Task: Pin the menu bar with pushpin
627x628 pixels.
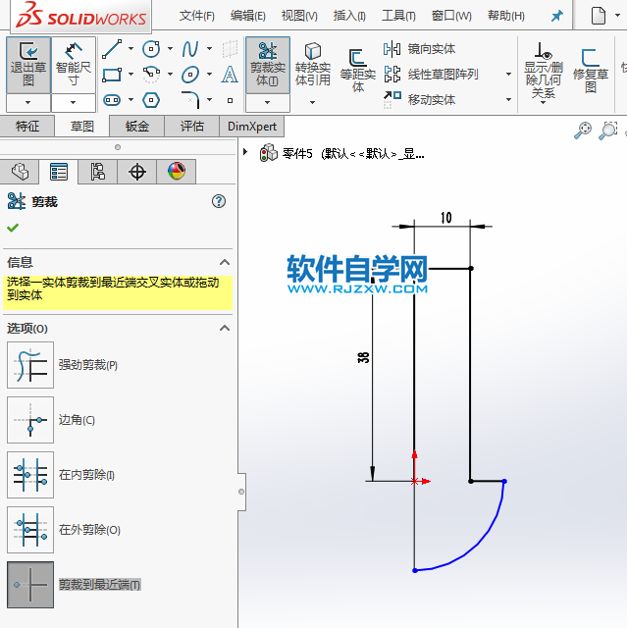Action: pos(557,16)
